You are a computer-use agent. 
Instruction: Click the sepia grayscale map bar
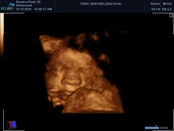pos(2,36)
